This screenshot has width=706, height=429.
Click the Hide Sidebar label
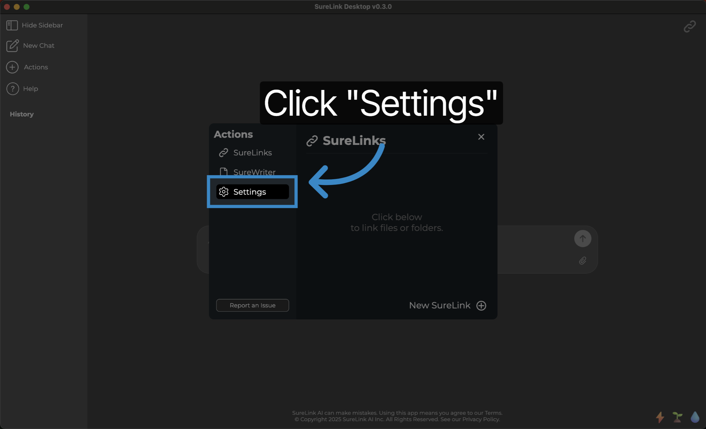pos(42,25)
